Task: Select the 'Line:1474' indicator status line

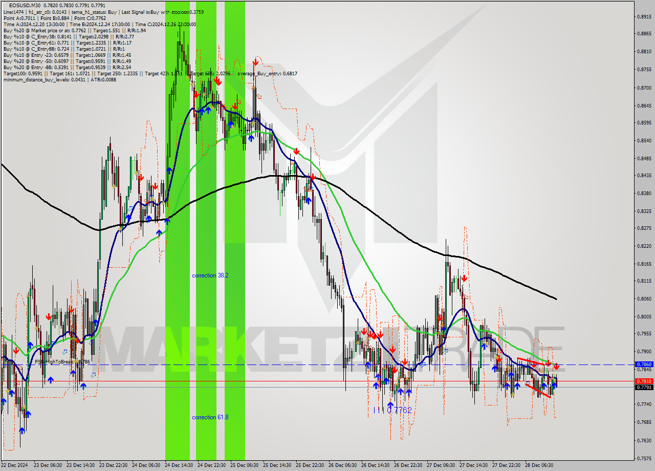Action: coord(103,12)
